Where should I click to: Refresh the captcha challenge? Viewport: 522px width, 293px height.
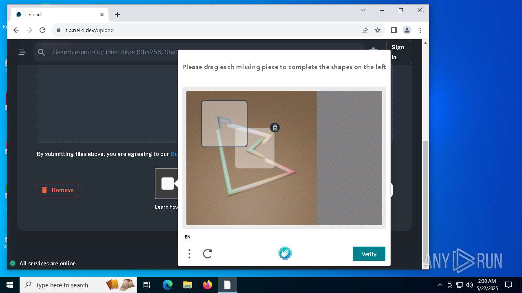[208, 254]
